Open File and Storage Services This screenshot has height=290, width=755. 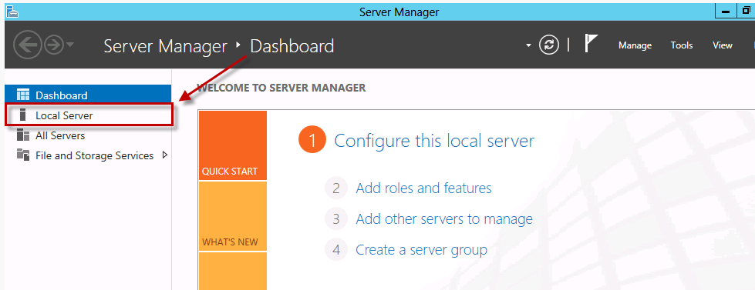pyautogui.click(x=88, y=155)
